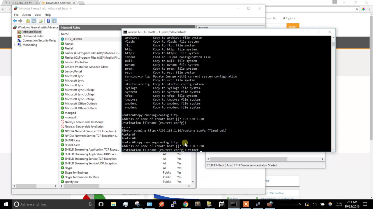The height and width of the screenshot is (209, 373).
Task: Select the Skype for Business rule
Action: pos(76,173)
